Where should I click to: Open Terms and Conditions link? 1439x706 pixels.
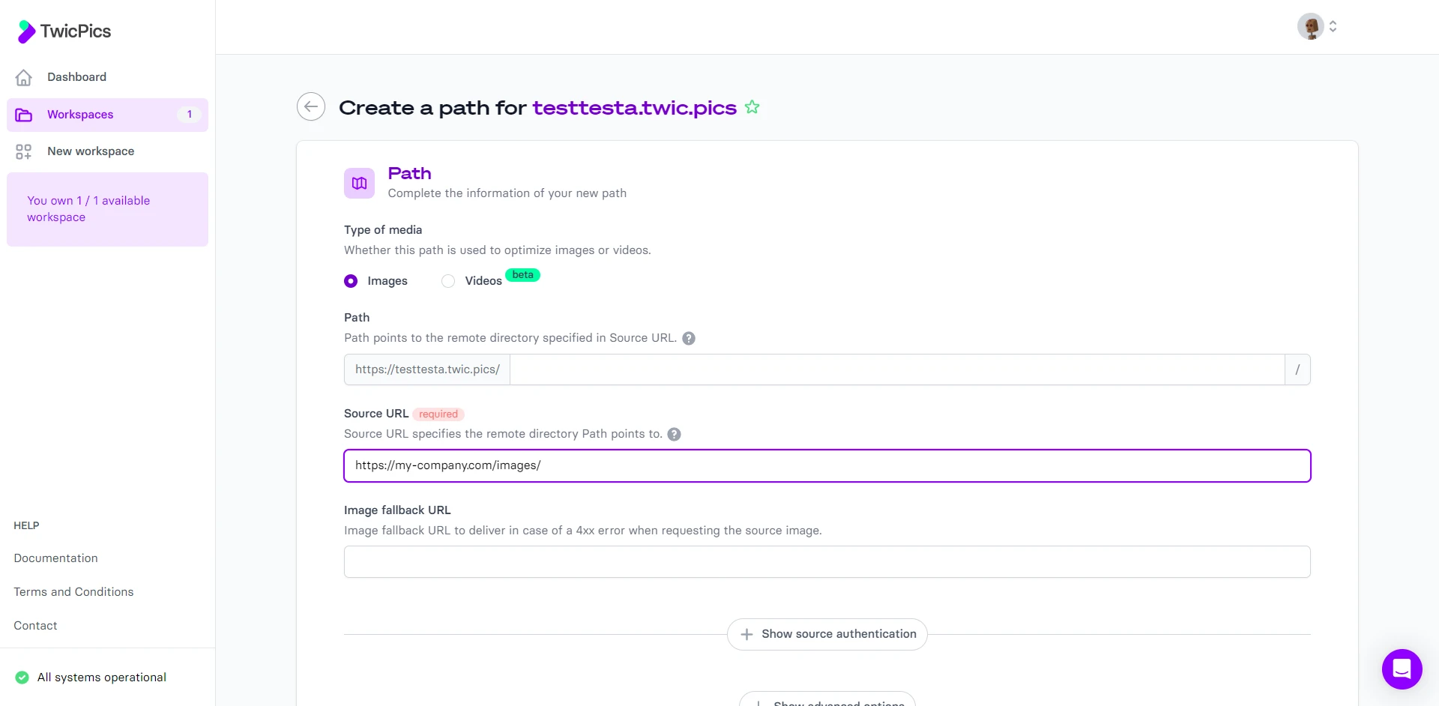[73, 592]
